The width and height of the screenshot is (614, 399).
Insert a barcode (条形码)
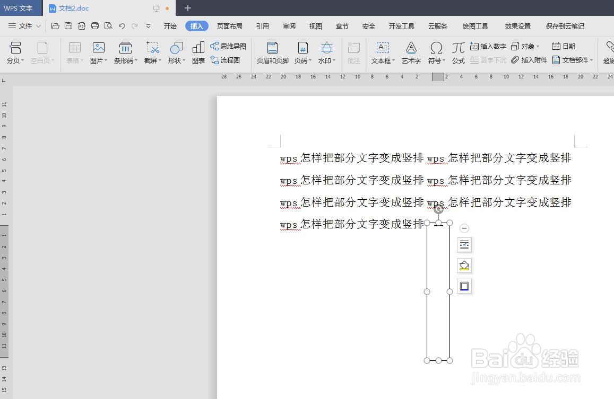point(125,53)
